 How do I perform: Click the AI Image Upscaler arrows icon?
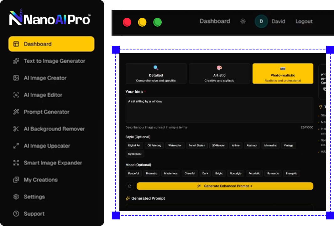coord(16,146)
